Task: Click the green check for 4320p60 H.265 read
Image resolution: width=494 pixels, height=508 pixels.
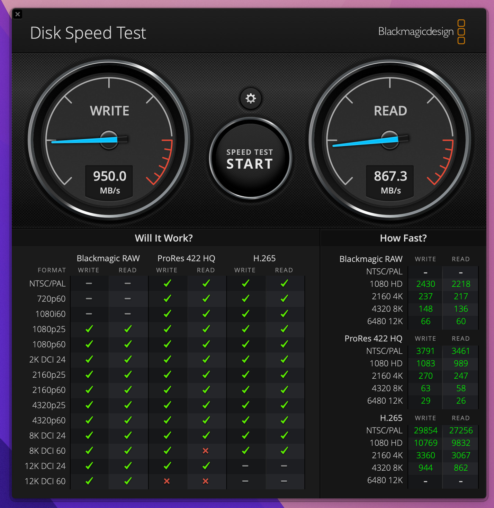Action: point(284,420)
